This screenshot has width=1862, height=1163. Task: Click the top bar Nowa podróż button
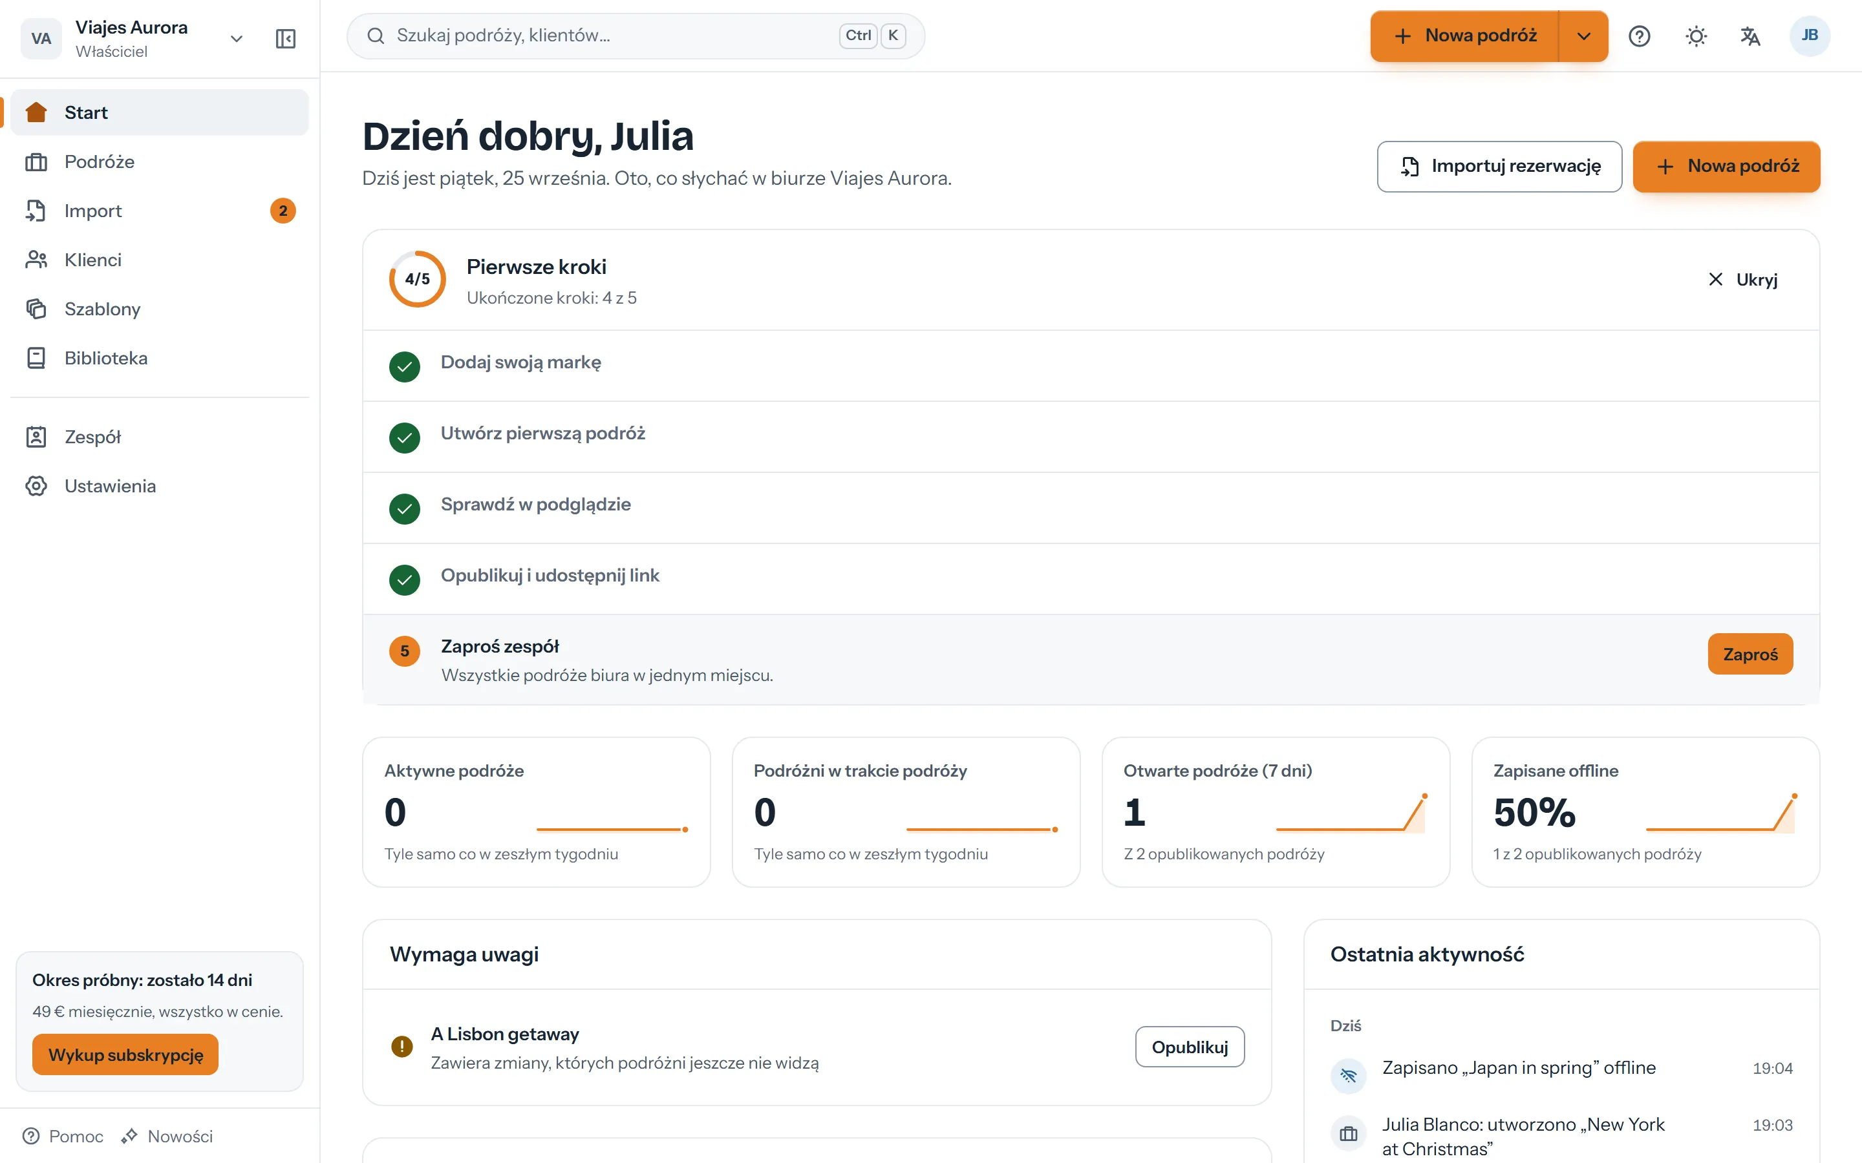[x=1464, y=36]
